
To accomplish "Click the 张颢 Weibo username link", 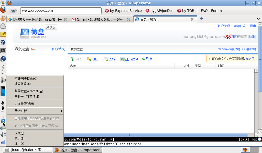I will click(x=235, y=37).
